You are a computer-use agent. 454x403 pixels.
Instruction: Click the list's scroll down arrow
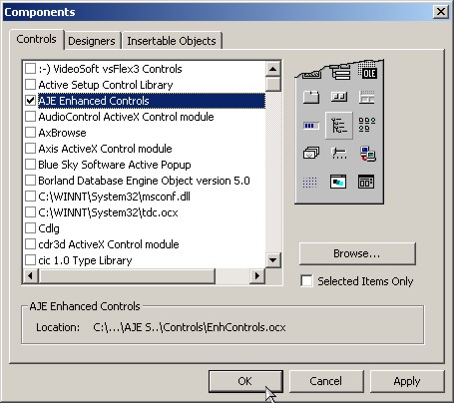click(x=273, y=260)
